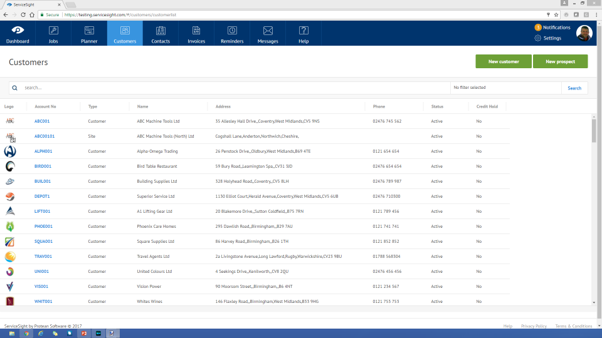This screenshot has height=338, width=602.
Task: Open account TRAV001
Action: pos(43,257)
